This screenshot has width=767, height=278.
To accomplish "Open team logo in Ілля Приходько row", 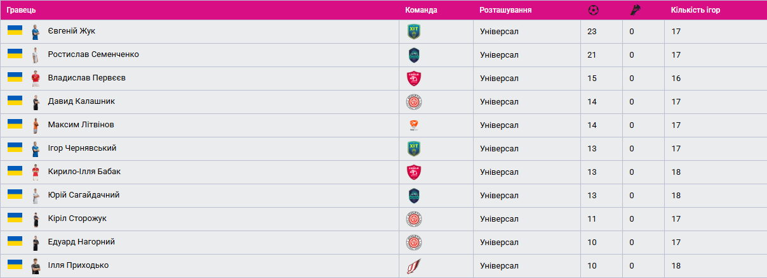I will pos(414,266).
